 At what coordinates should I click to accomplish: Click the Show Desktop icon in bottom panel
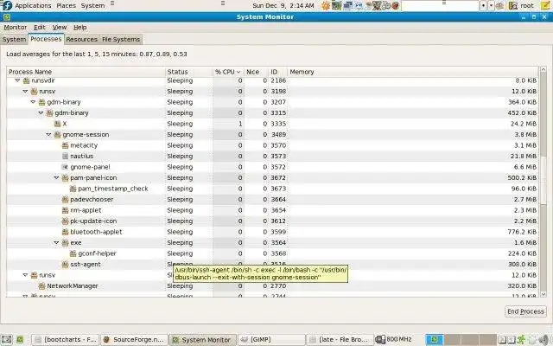pyautogui.click(x=6, y=340)
